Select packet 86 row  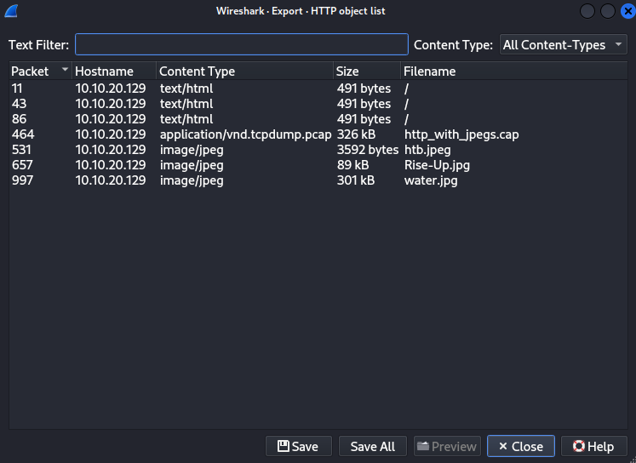coord(318,119)
